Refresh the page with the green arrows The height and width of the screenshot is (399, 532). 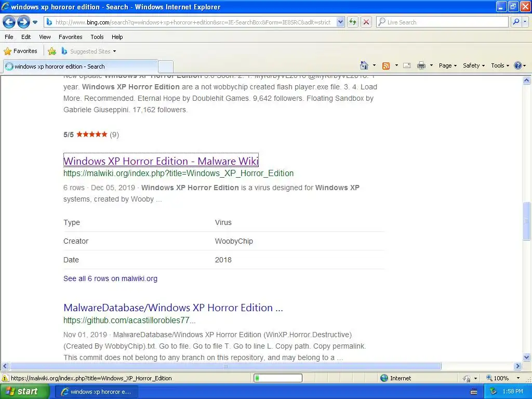[x=353, y=22]
